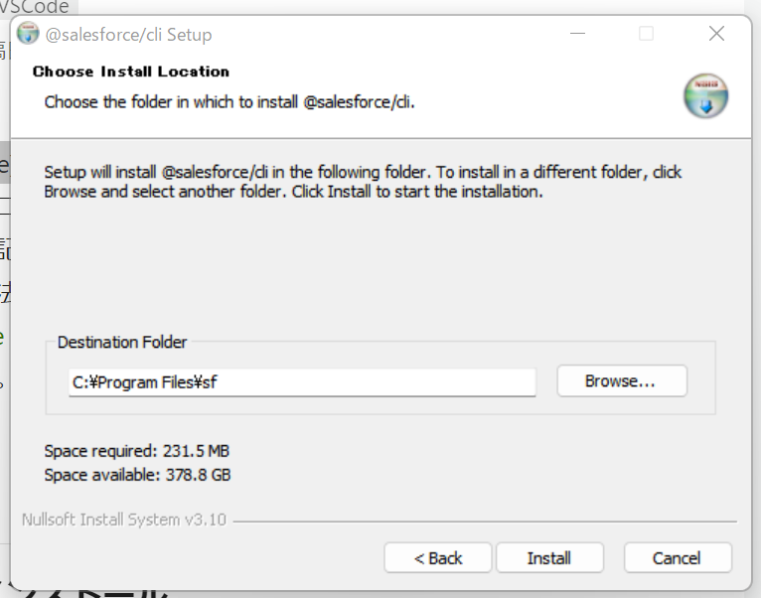Click 'Setup will install @salesforce/cli' instruction text

pos(363,182)
